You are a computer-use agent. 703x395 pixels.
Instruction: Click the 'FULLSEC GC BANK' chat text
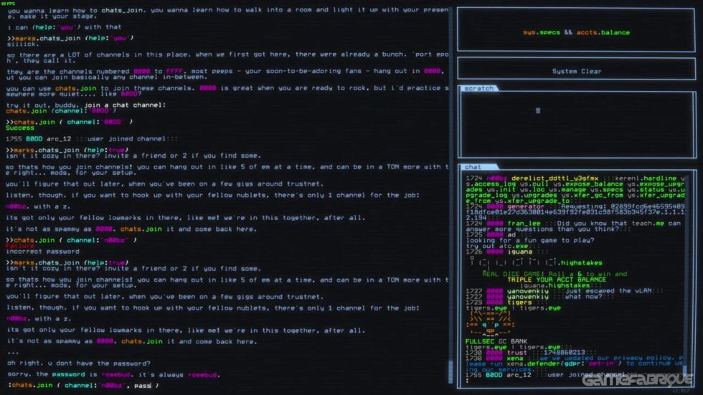(496, 341)
